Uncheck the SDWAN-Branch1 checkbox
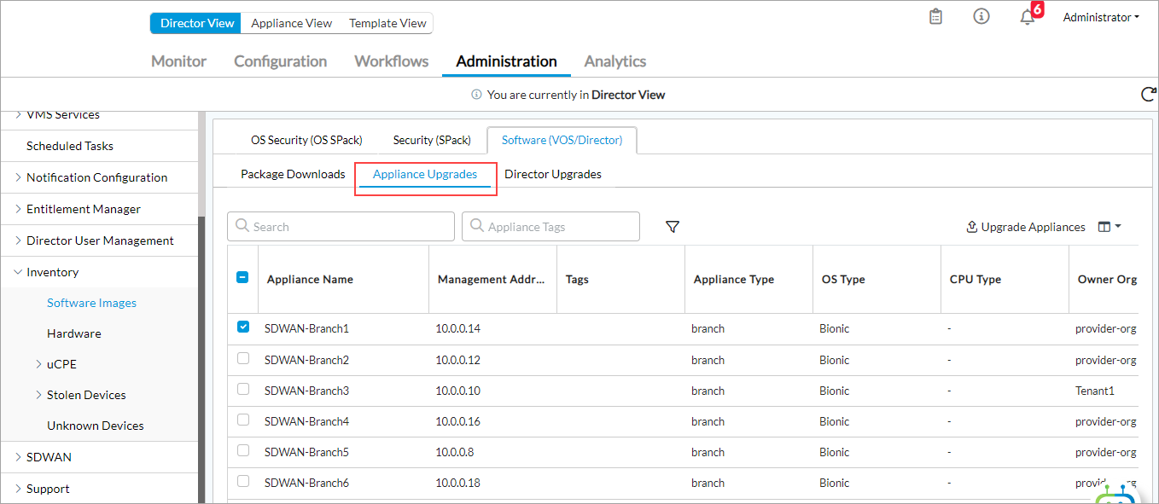The width and height of the screenshot is (1159, 504). click(243, 327)
